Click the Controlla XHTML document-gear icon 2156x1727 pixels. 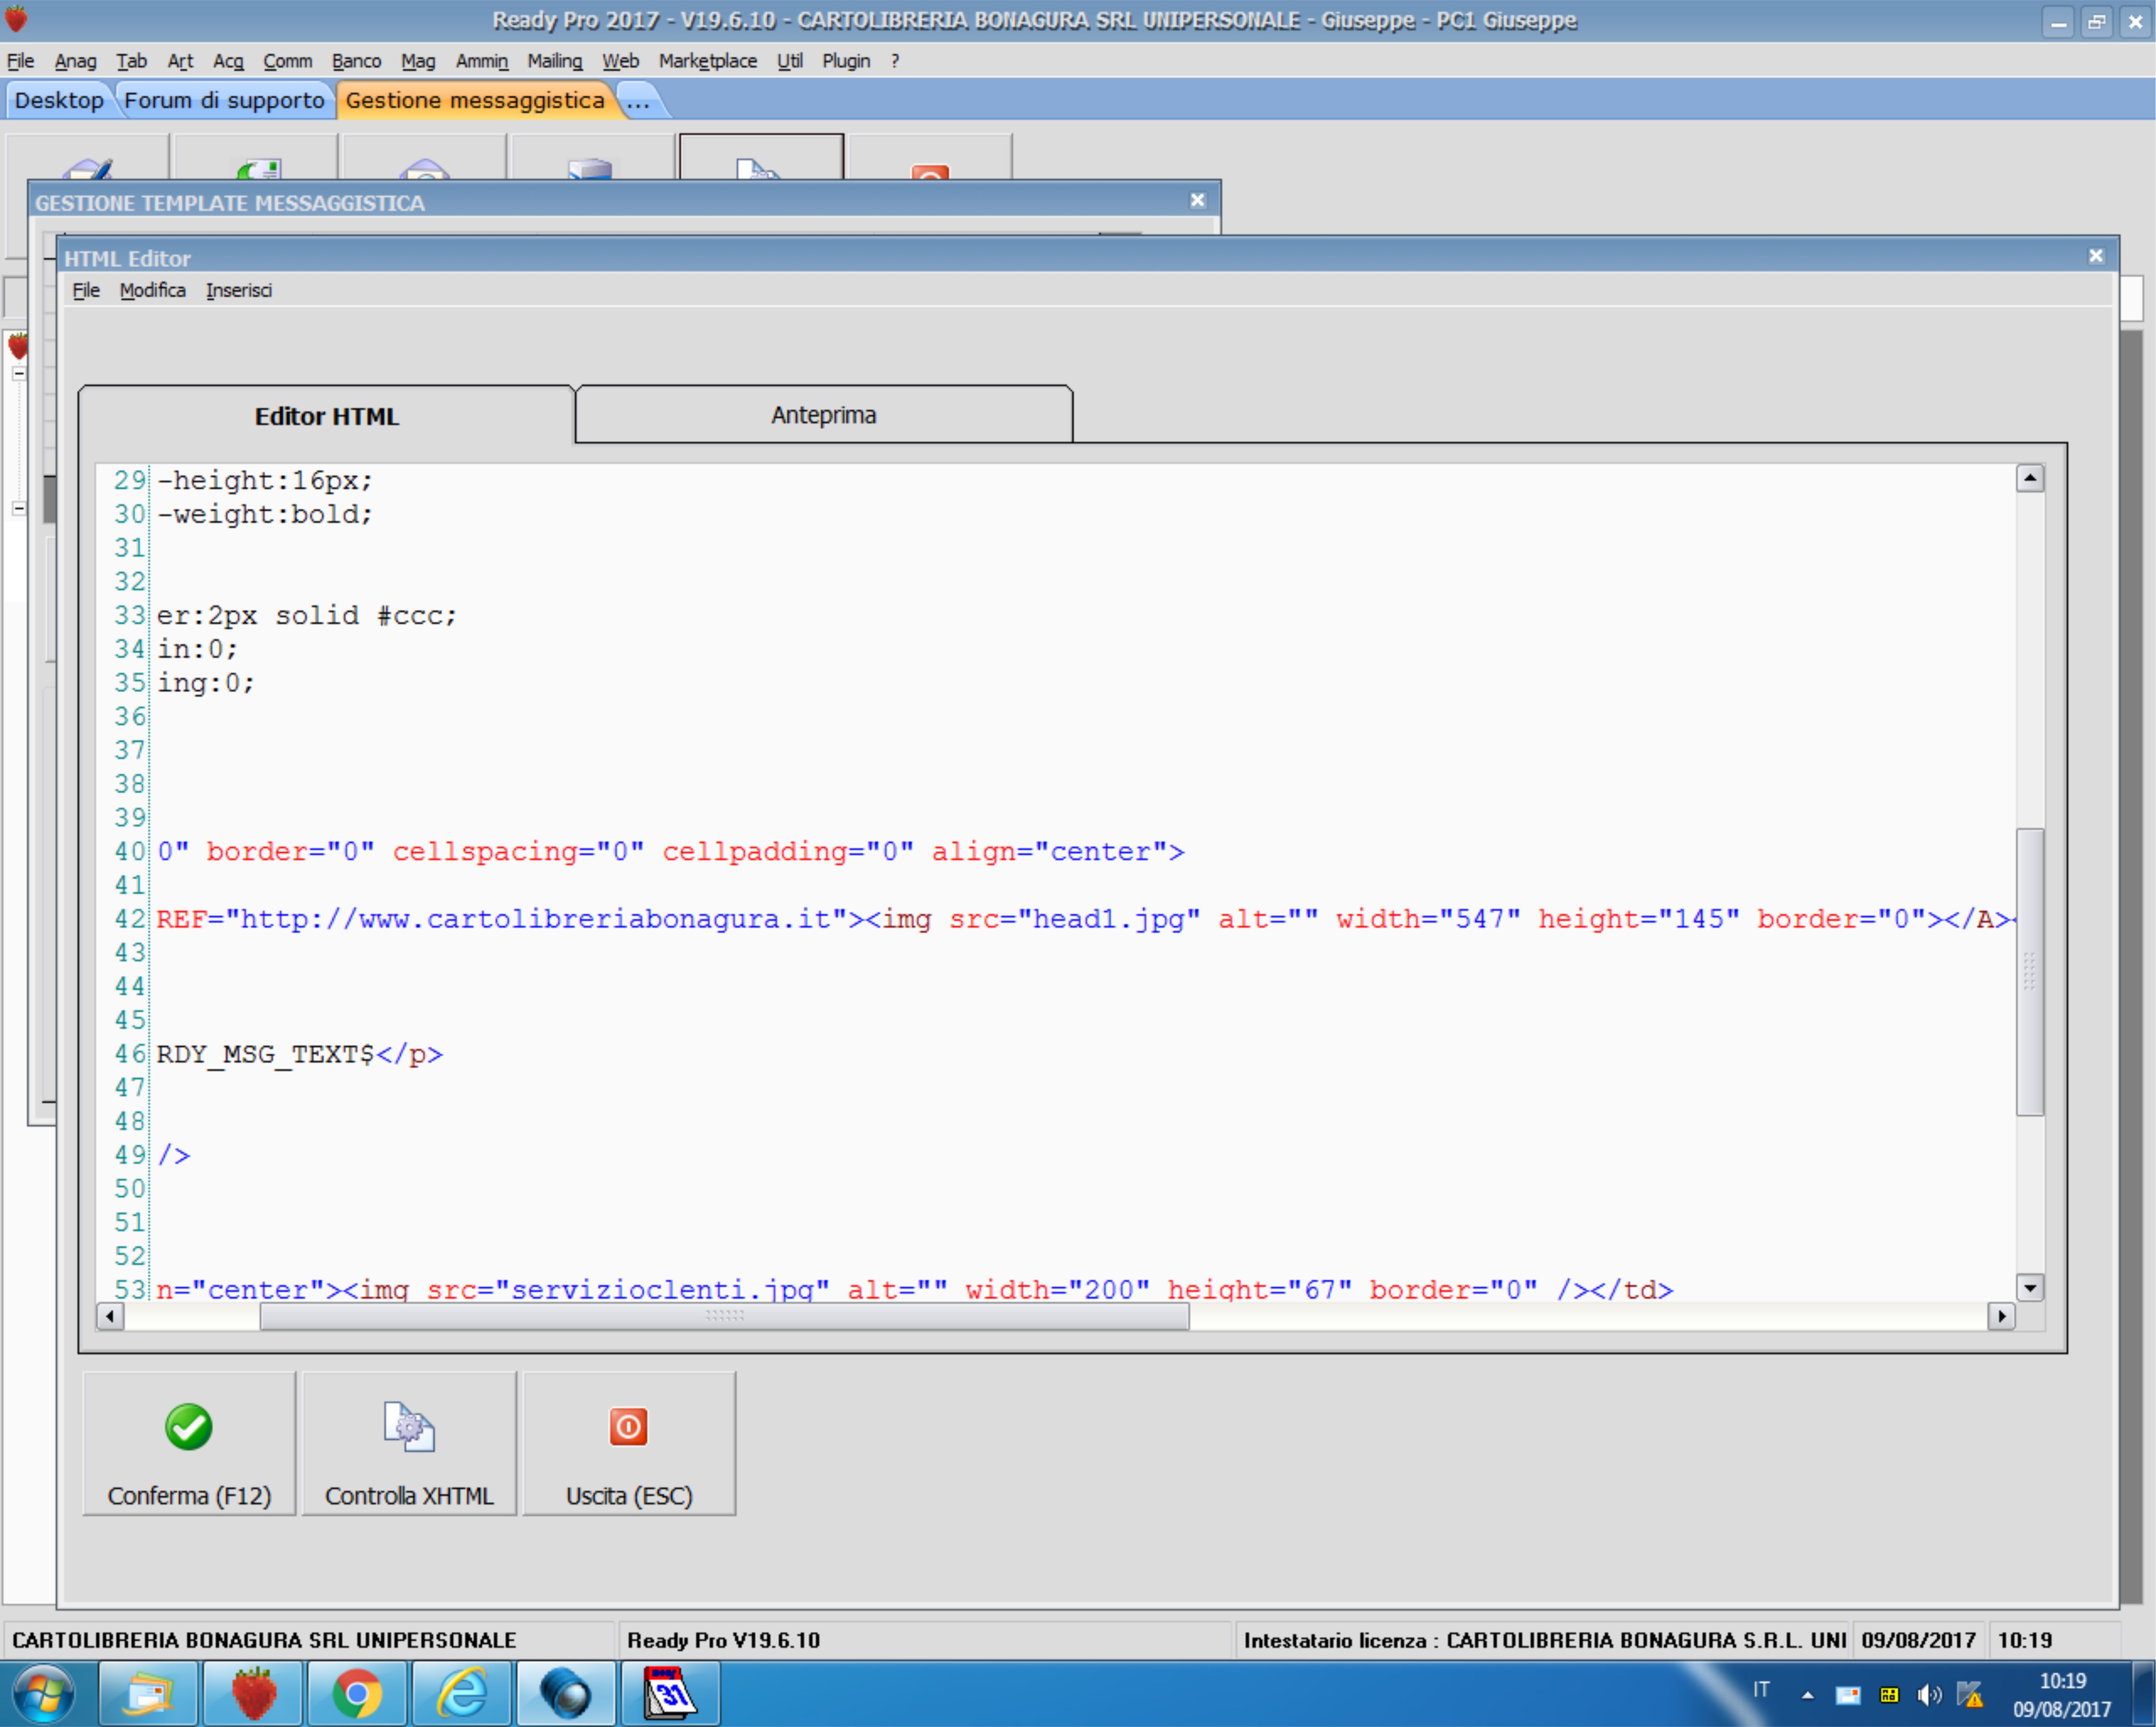click(x=409, y=1427)
